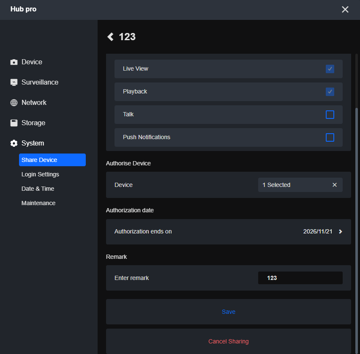
Task: Click the Push Notifications label text
Action: pos(147,137)
